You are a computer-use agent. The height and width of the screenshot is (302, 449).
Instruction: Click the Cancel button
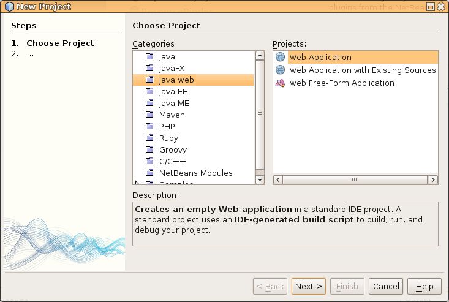point(386,286)
